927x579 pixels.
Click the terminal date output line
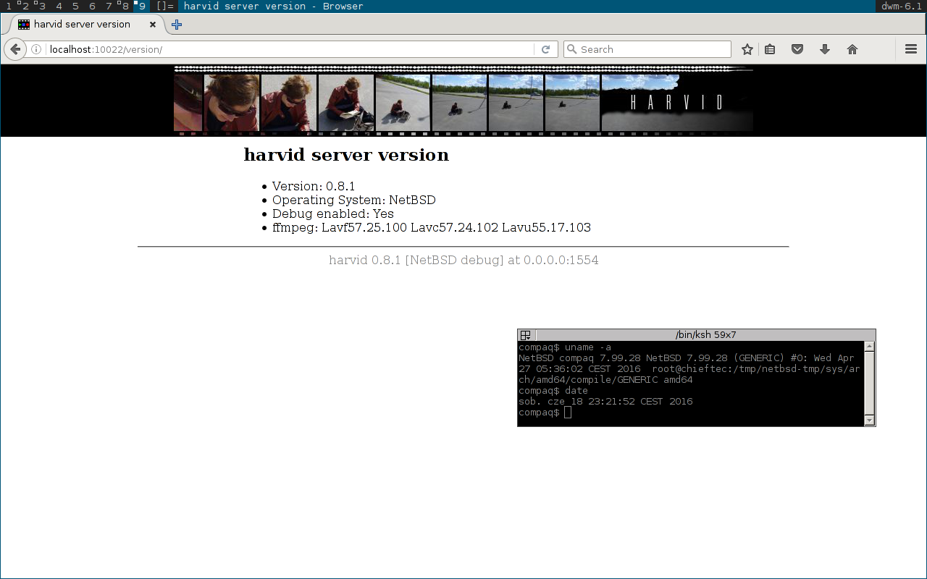pos(605,402)
